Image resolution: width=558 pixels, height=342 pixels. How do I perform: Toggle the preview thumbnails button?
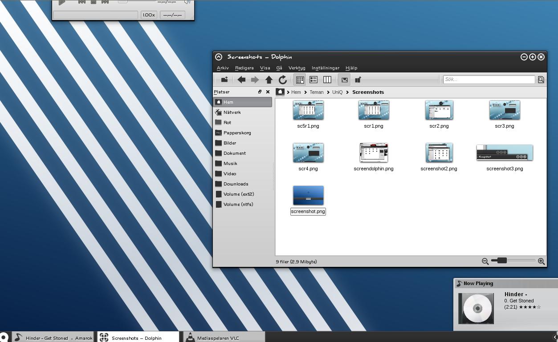click(344, 80)
